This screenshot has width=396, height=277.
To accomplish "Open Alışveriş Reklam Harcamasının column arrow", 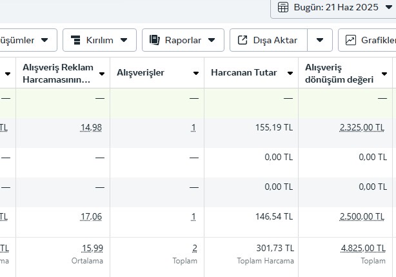I will click(102, 74).
